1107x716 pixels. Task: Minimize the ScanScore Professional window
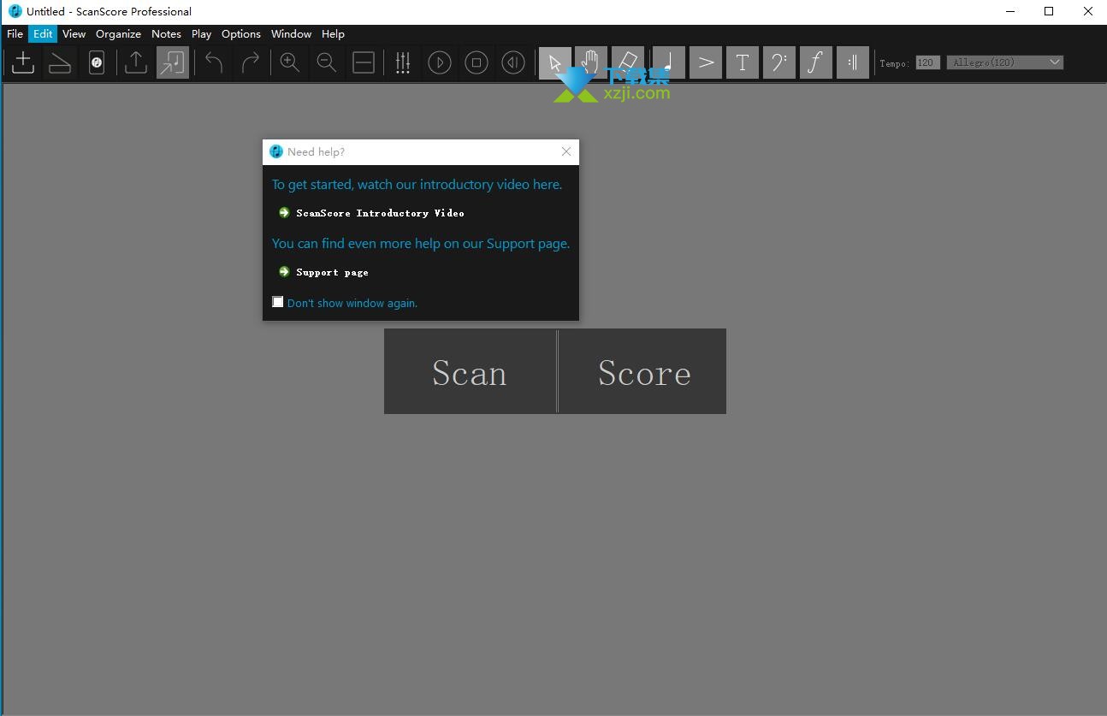(1010, 11)
